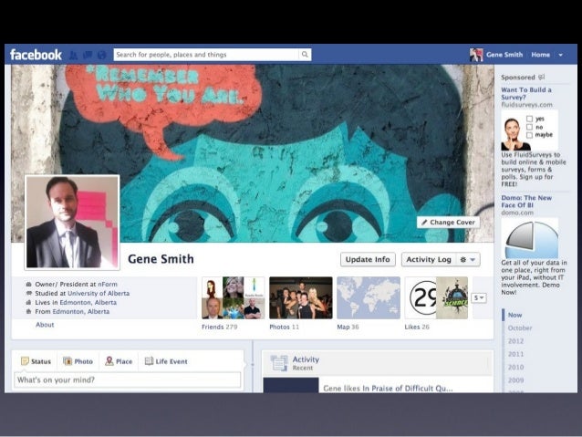The height and width of the screenshot is (437, 582).
Task: Open the nForm workplace link
Action: pyautogui.click(x=108, y=284)
